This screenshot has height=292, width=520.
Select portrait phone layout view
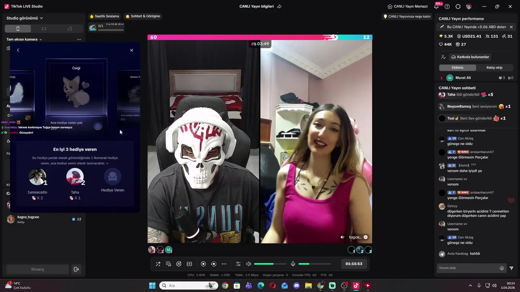point(18,29)
